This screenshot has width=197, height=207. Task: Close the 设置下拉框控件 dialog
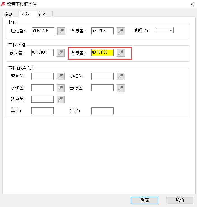192,4
